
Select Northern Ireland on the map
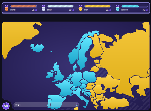click(52, 71)
